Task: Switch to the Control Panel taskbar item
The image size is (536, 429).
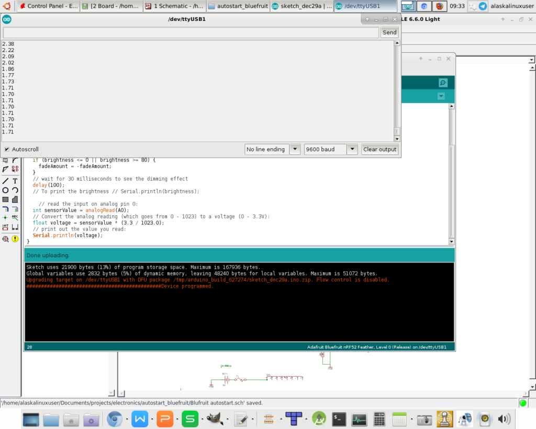Action: tap(49, 6)
